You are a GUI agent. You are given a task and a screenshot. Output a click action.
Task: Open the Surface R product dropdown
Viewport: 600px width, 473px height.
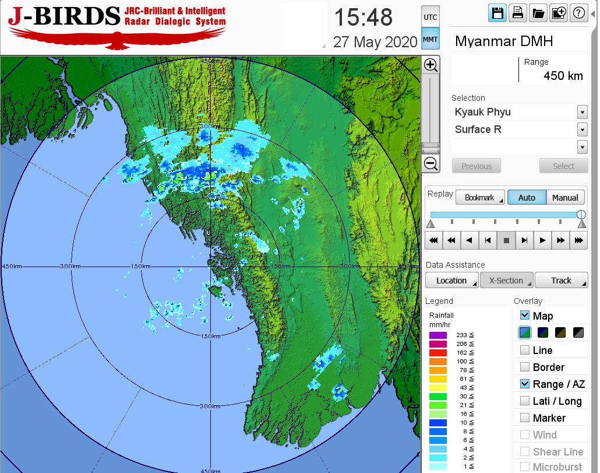(582, 129)
